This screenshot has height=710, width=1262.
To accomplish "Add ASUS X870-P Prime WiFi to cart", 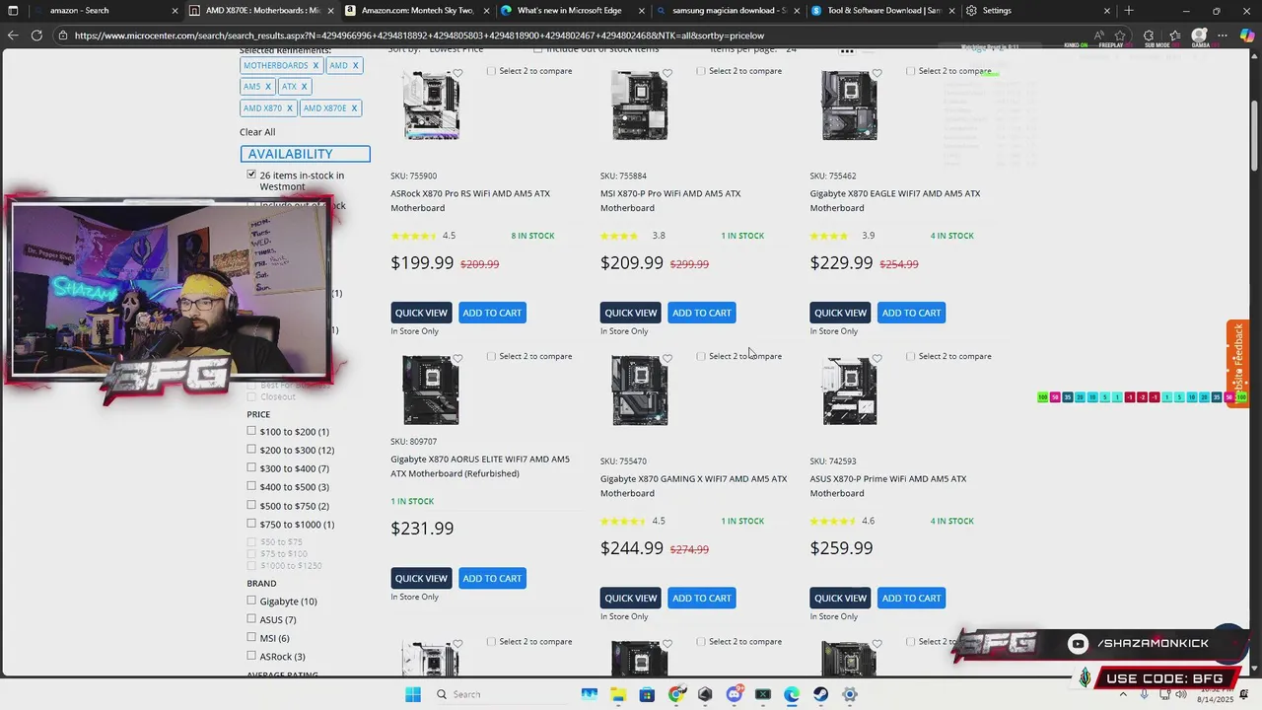I will (911, 598).
